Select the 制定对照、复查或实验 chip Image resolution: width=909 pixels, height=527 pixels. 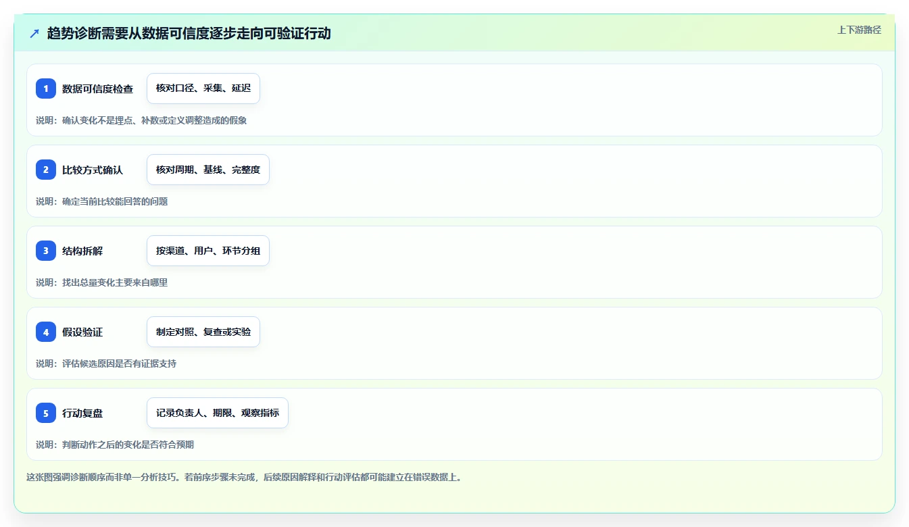click(x=203, y=332)
